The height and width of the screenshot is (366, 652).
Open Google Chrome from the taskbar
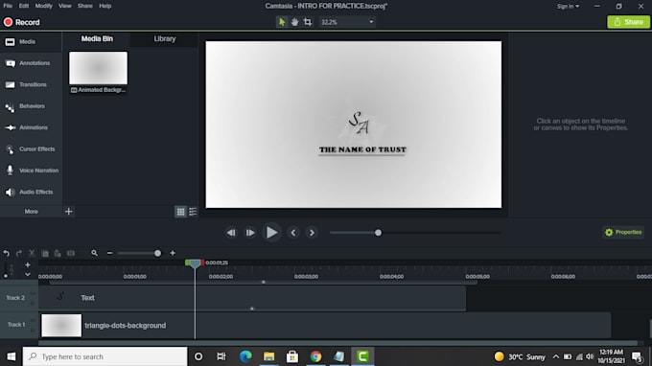pyautogui.click(x=316, y=356)
